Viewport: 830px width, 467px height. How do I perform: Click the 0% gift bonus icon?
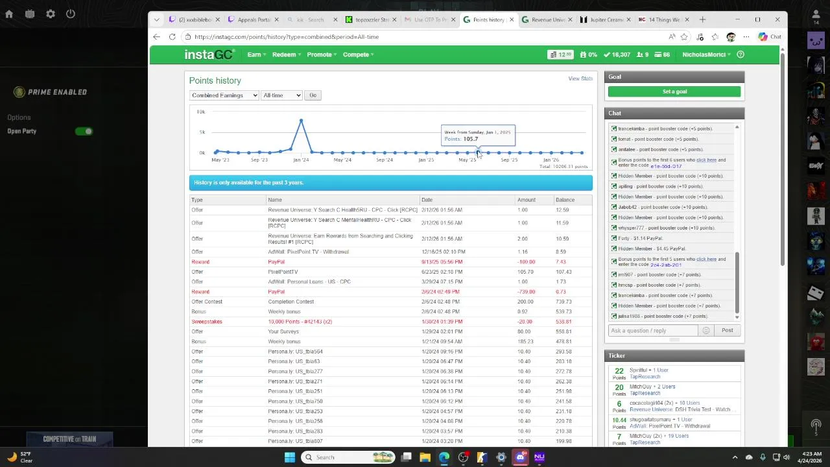[588, 54]
